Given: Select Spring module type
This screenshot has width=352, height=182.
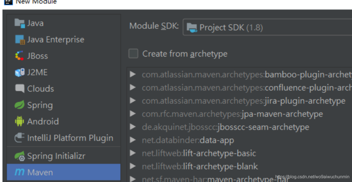Looking at the screenshot, I should (x=63, y=105).
